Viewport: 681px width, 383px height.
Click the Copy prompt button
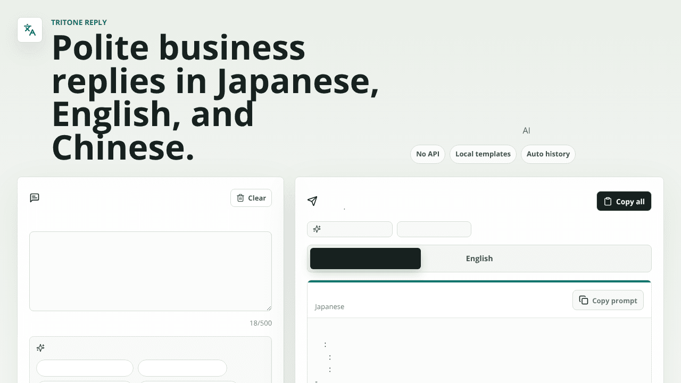[608, 300]
